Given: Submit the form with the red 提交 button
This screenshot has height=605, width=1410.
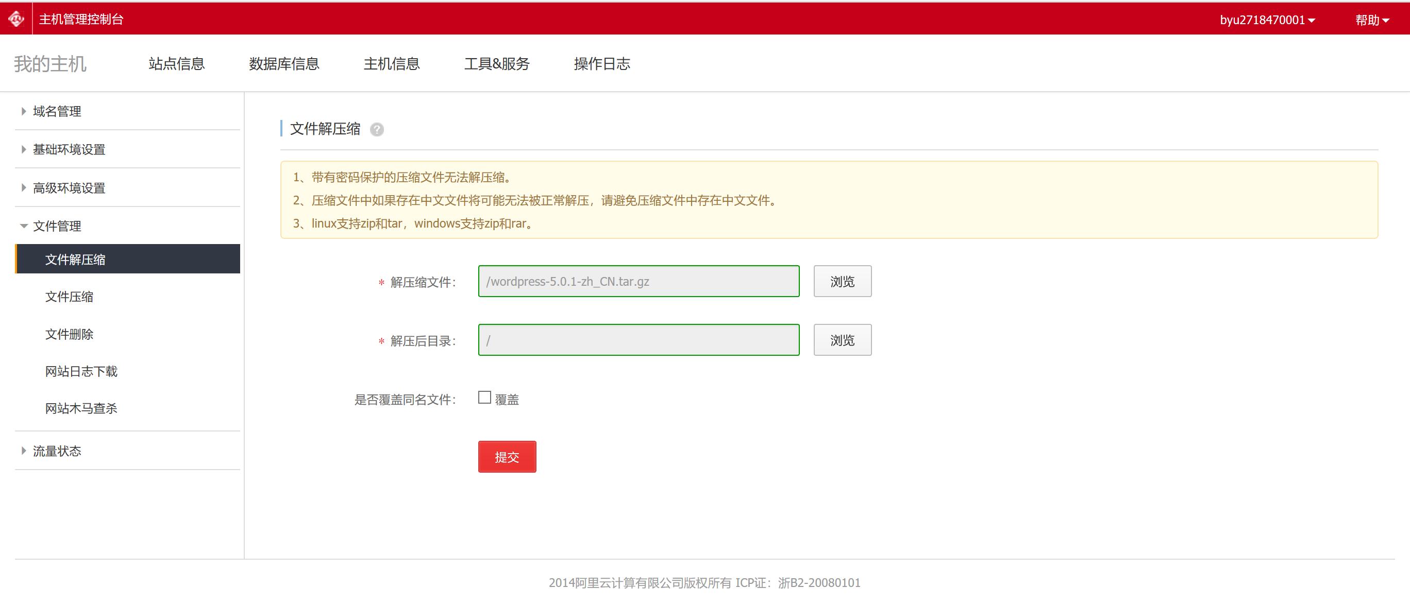Looking at the screenshot, I should pos(507,457).
